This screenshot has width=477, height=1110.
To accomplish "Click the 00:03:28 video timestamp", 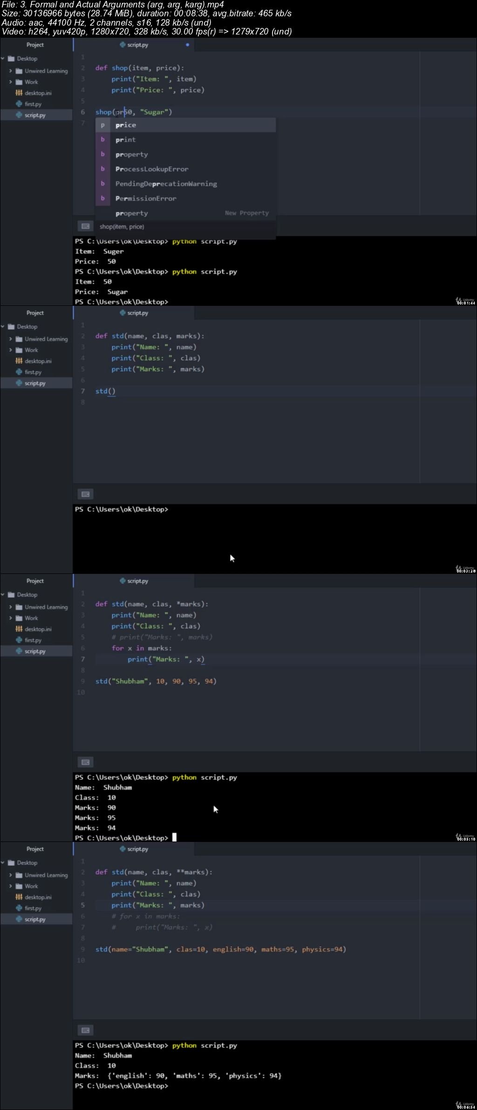I will tap(465, 571).
